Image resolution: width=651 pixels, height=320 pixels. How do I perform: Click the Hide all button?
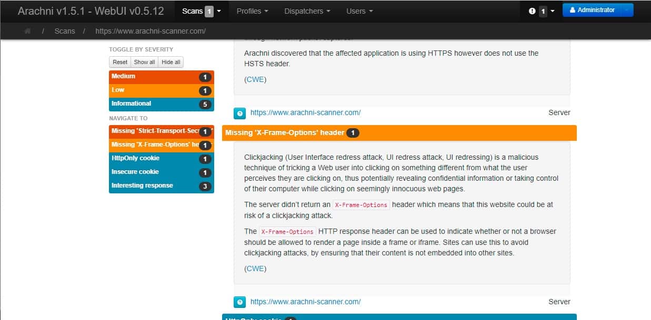[x=171, y=62]
